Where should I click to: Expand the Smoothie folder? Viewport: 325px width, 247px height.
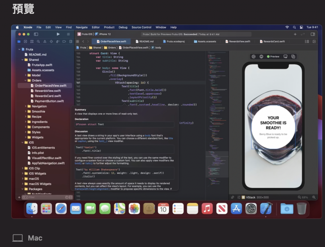pyautogui.click(x=25, y=112)
